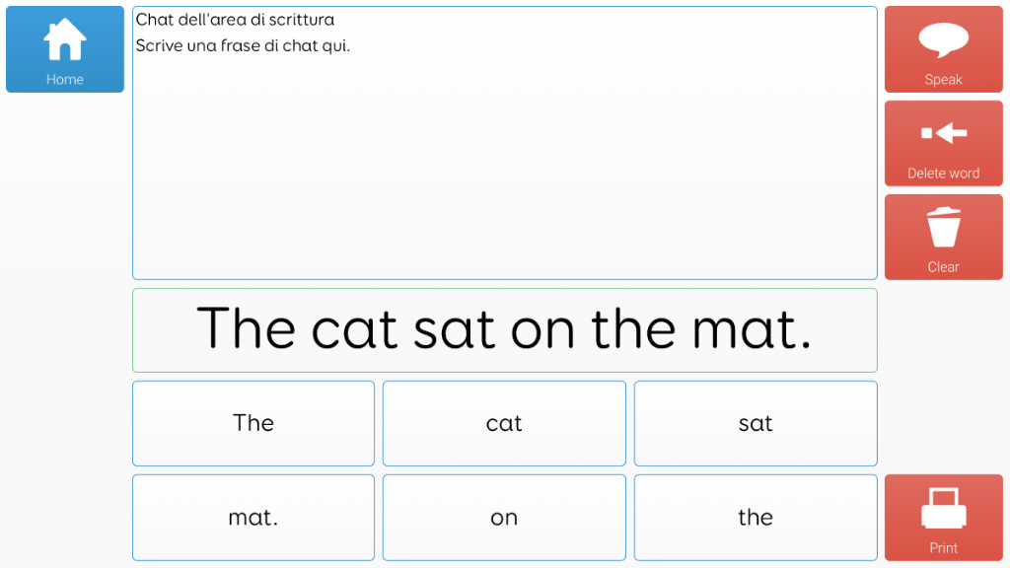Click the "Print" text label
The height and width of the screenshot is (568, 1010).
pyautogui.click(x=943, y=548)
